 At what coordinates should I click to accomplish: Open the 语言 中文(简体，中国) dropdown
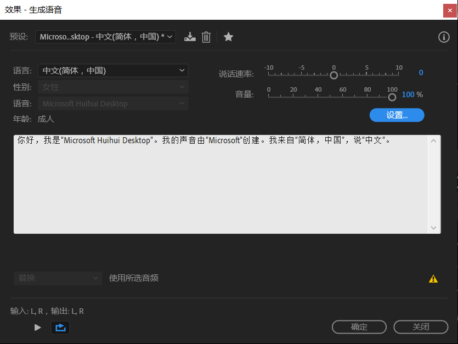[x=113, y=70]
